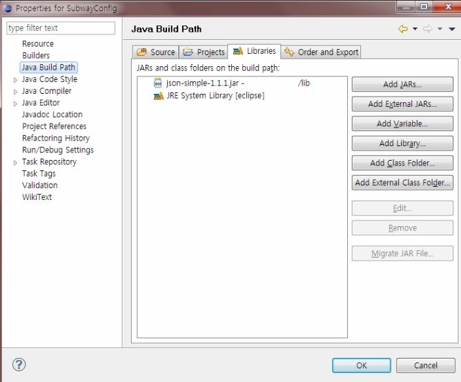Click the json-simple jar file icon

pyautogui.click(x=158, y=83)
